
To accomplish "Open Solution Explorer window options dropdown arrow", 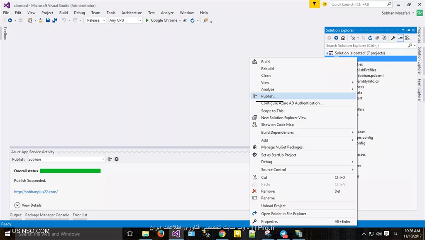I will pos(403,30).
